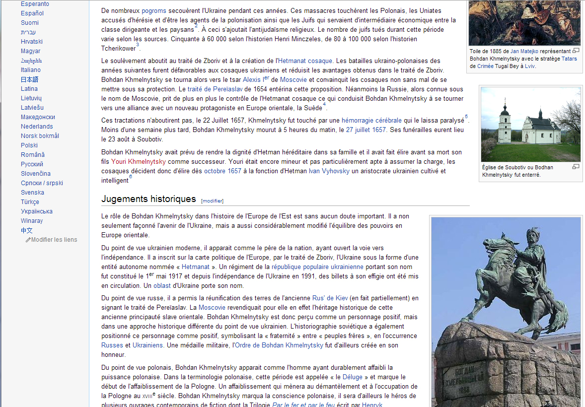585x407 pixels.
Task: Open the Hetmanat link in quotation marks
Action: click(x=196, y=267)
